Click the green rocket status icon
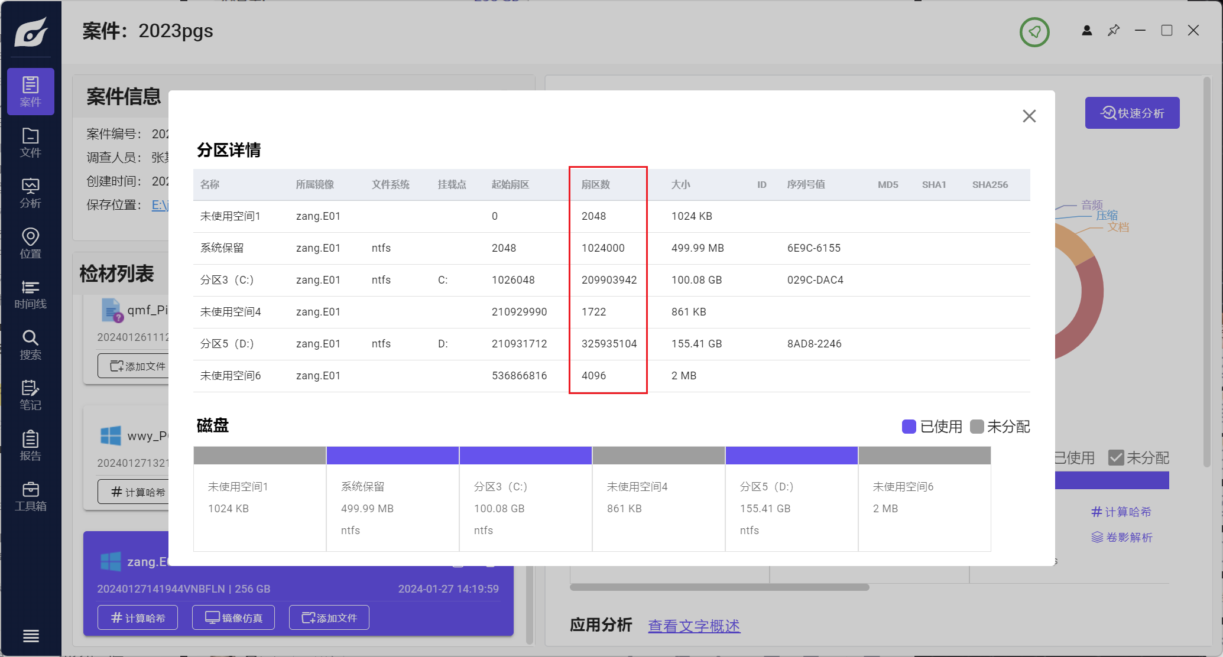This screenshot has height=657, width=1223. tap(1034, 32)
